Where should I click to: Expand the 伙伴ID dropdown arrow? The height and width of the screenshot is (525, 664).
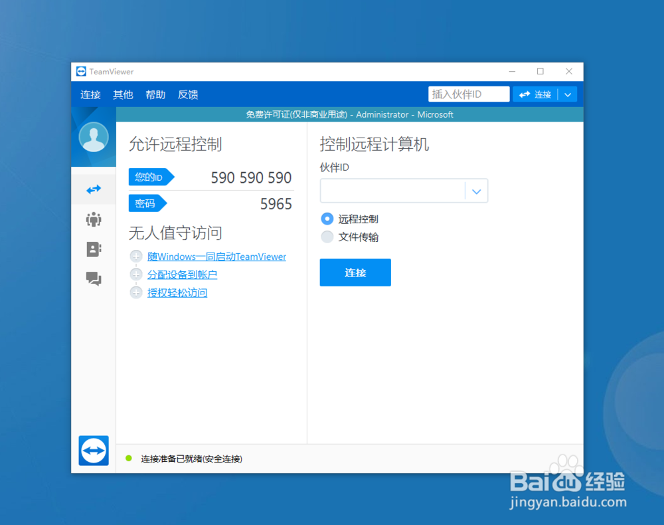(476, 191)
